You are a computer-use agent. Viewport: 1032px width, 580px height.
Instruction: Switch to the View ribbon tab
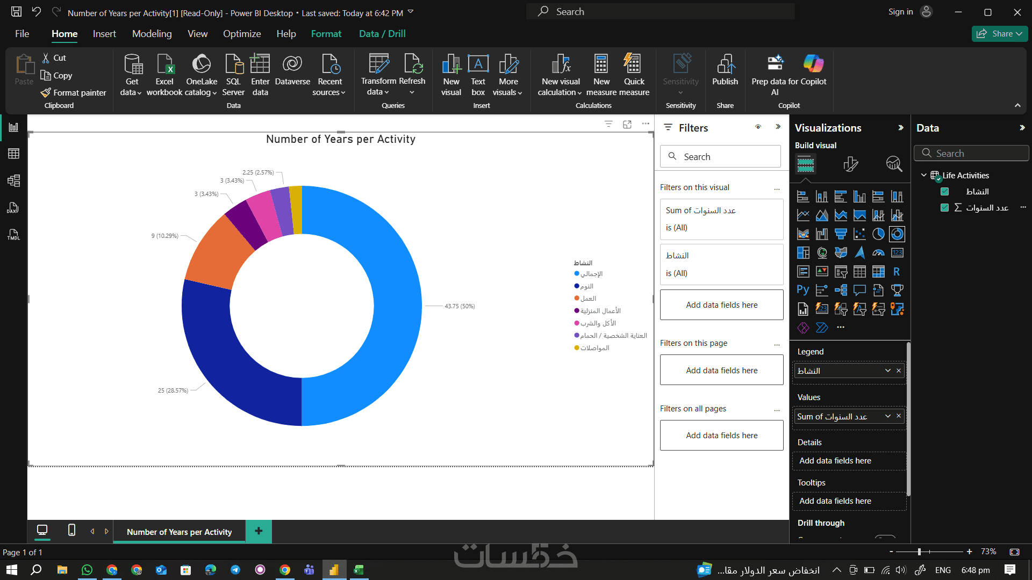(x=197, y=34)
